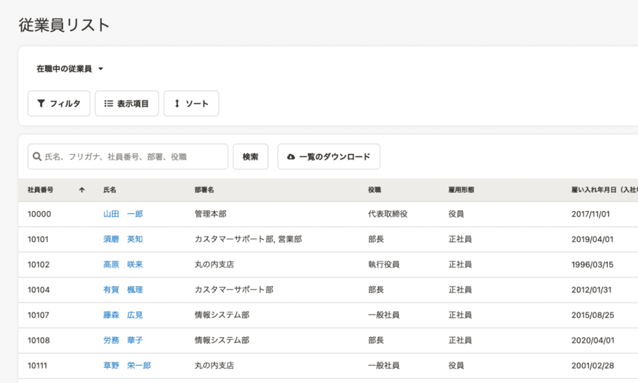Focus the 氏名、フリガナ search input field
This screenshot has width=638, height=383.
coord(128,157)
